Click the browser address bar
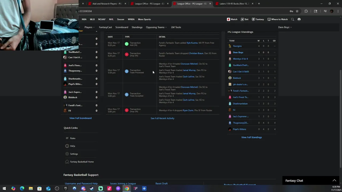Viewport: 342px width, 192px height. click(182, 11)
